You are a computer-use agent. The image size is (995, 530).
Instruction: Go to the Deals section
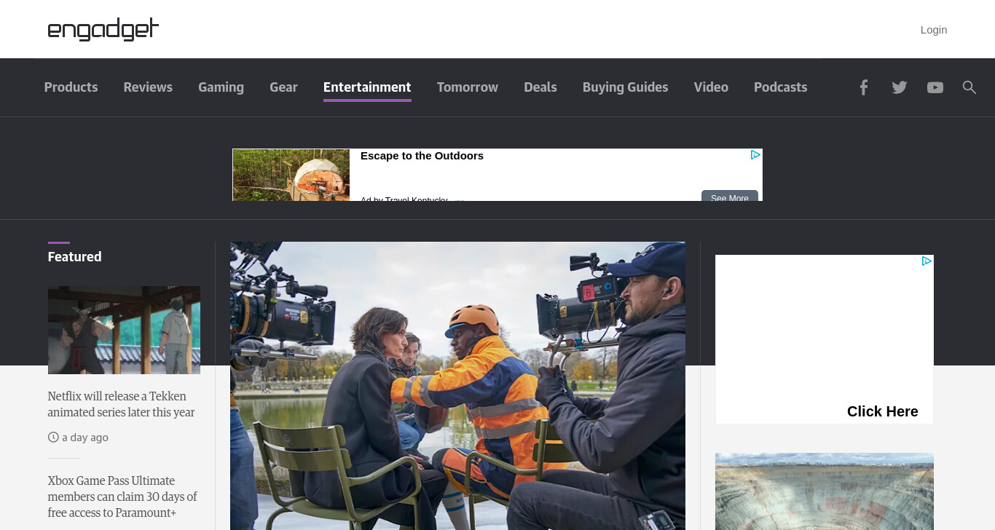click(x=540, y=87)
